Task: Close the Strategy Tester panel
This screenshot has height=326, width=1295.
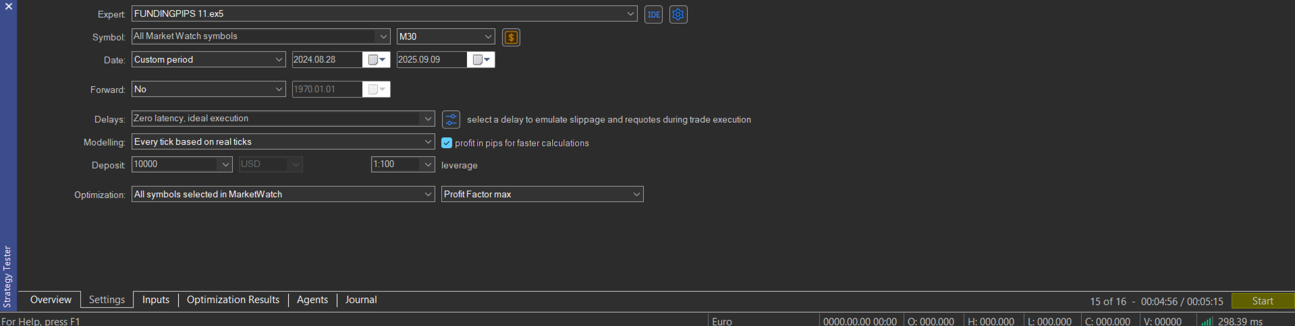Action: click(x=9, y=6)
